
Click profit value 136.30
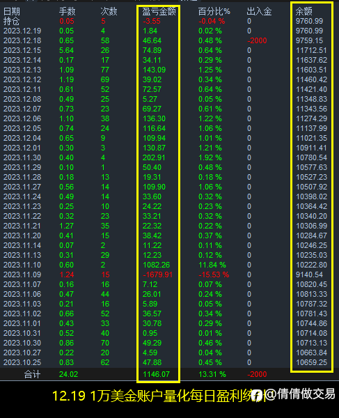(x=155, y=118)
